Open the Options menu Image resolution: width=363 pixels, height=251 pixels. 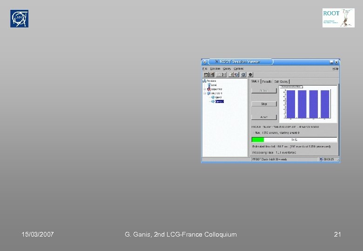pos(238,69)
